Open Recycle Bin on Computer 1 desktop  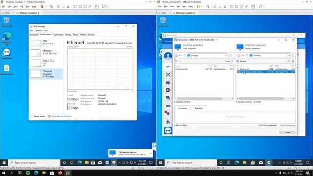[6, 22]
